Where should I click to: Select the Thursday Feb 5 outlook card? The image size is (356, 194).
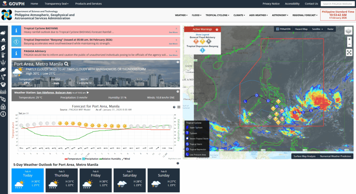[62, 180]
